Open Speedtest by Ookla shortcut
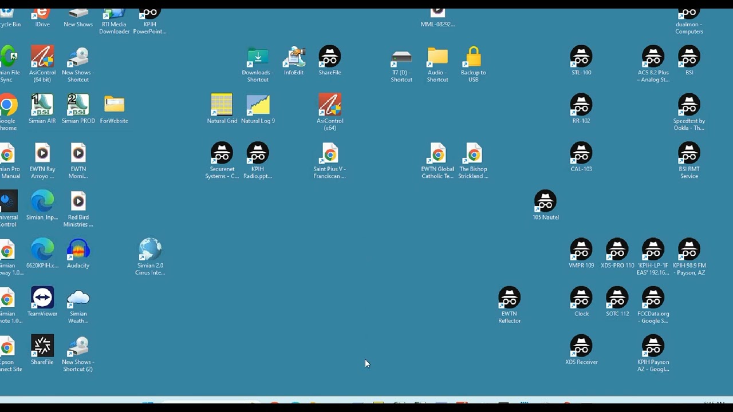733x412 pixels. coord(689,112)
